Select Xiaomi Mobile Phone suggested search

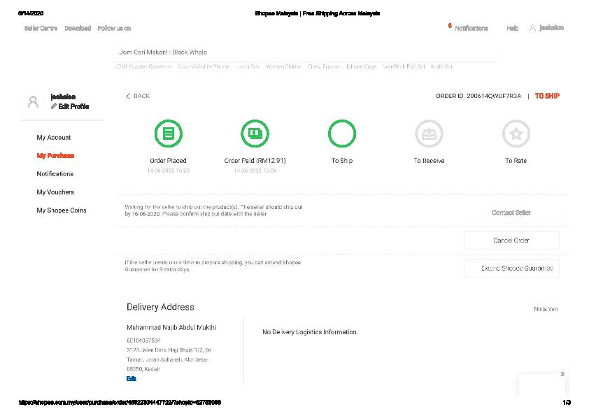click(204, 66)
